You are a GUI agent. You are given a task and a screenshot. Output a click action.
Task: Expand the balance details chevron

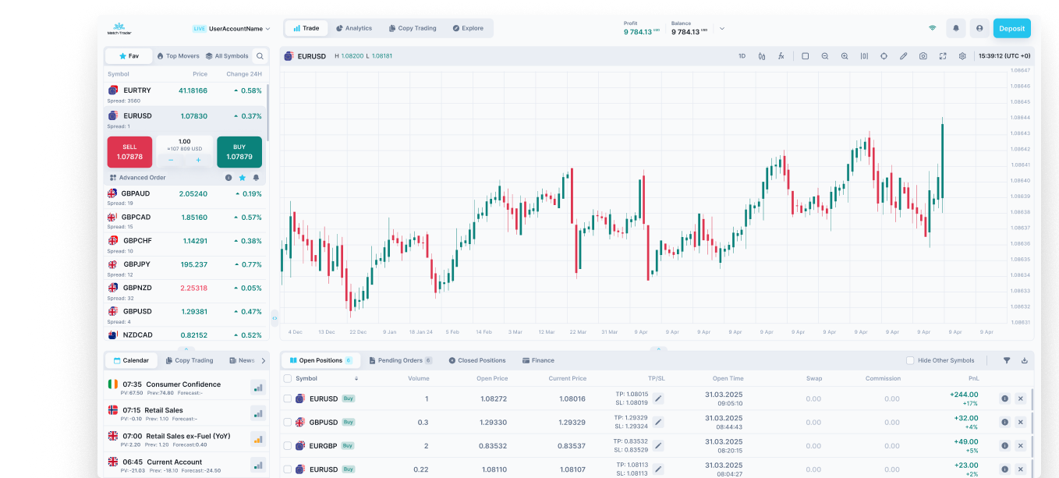click(x=722, y=29)
